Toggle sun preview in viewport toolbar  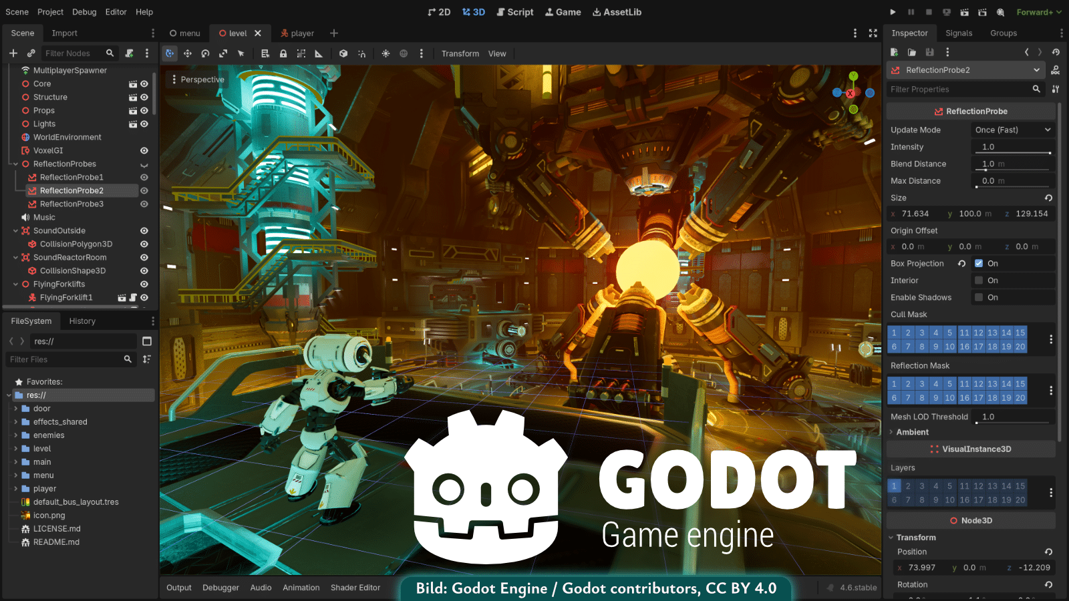click(386, 53)
